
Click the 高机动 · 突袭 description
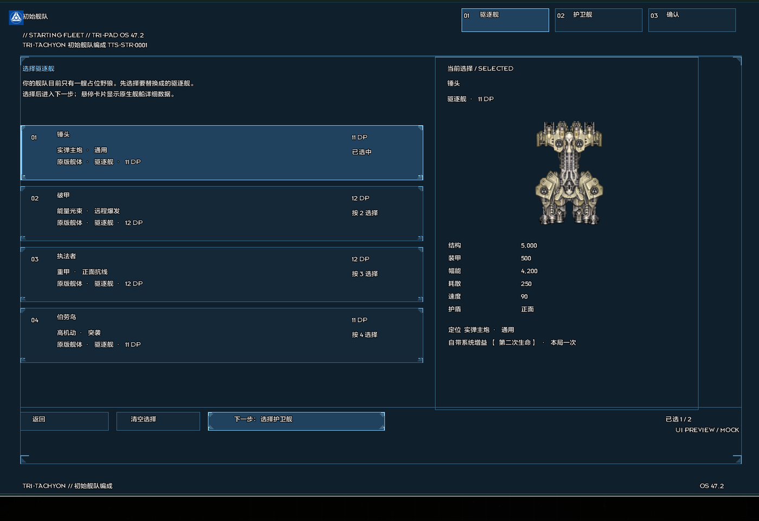(79, 333)
